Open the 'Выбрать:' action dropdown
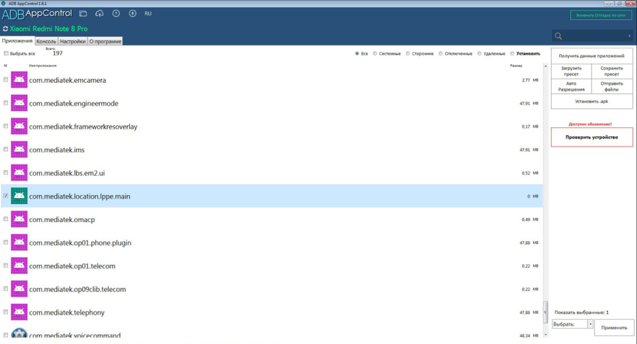Screen dimensions: 637x344 [590, 324]
